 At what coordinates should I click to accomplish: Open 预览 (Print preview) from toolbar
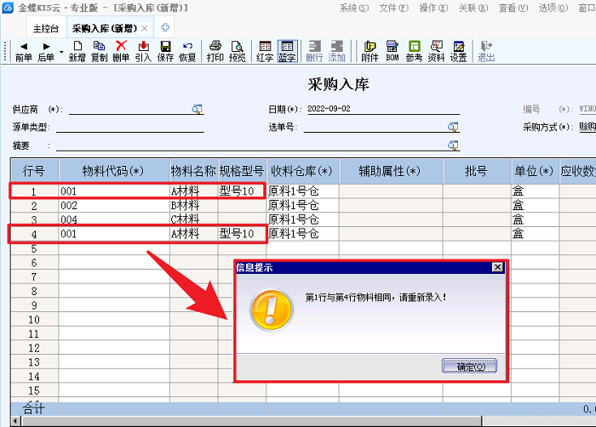click(x=238, y=51)
